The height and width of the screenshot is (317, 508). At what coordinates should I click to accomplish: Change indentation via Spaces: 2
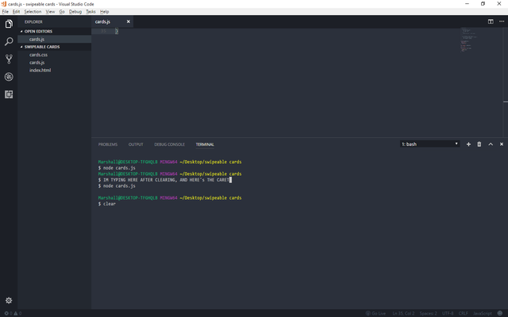point(429,313)
